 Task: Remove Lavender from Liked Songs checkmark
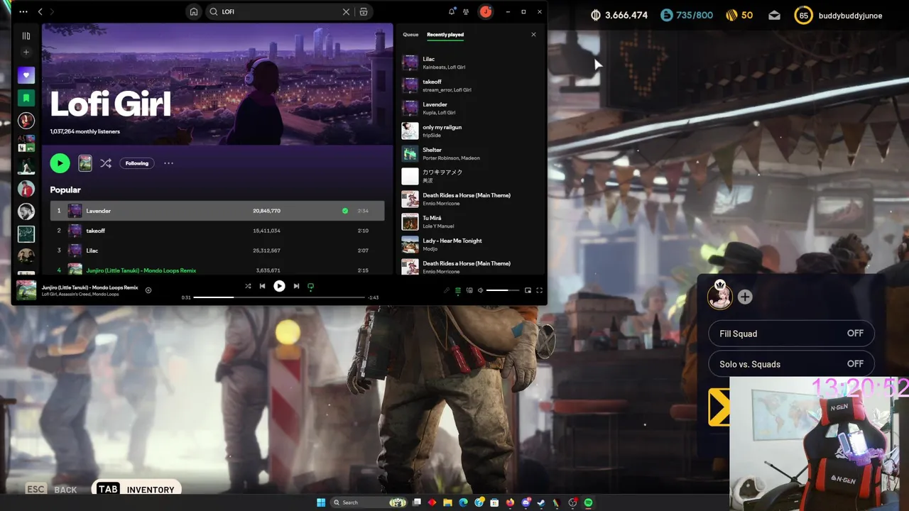click(345, 211)
